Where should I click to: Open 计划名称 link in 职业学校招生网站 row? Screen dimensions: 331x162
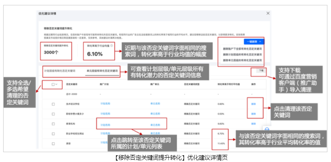point(106,133)
